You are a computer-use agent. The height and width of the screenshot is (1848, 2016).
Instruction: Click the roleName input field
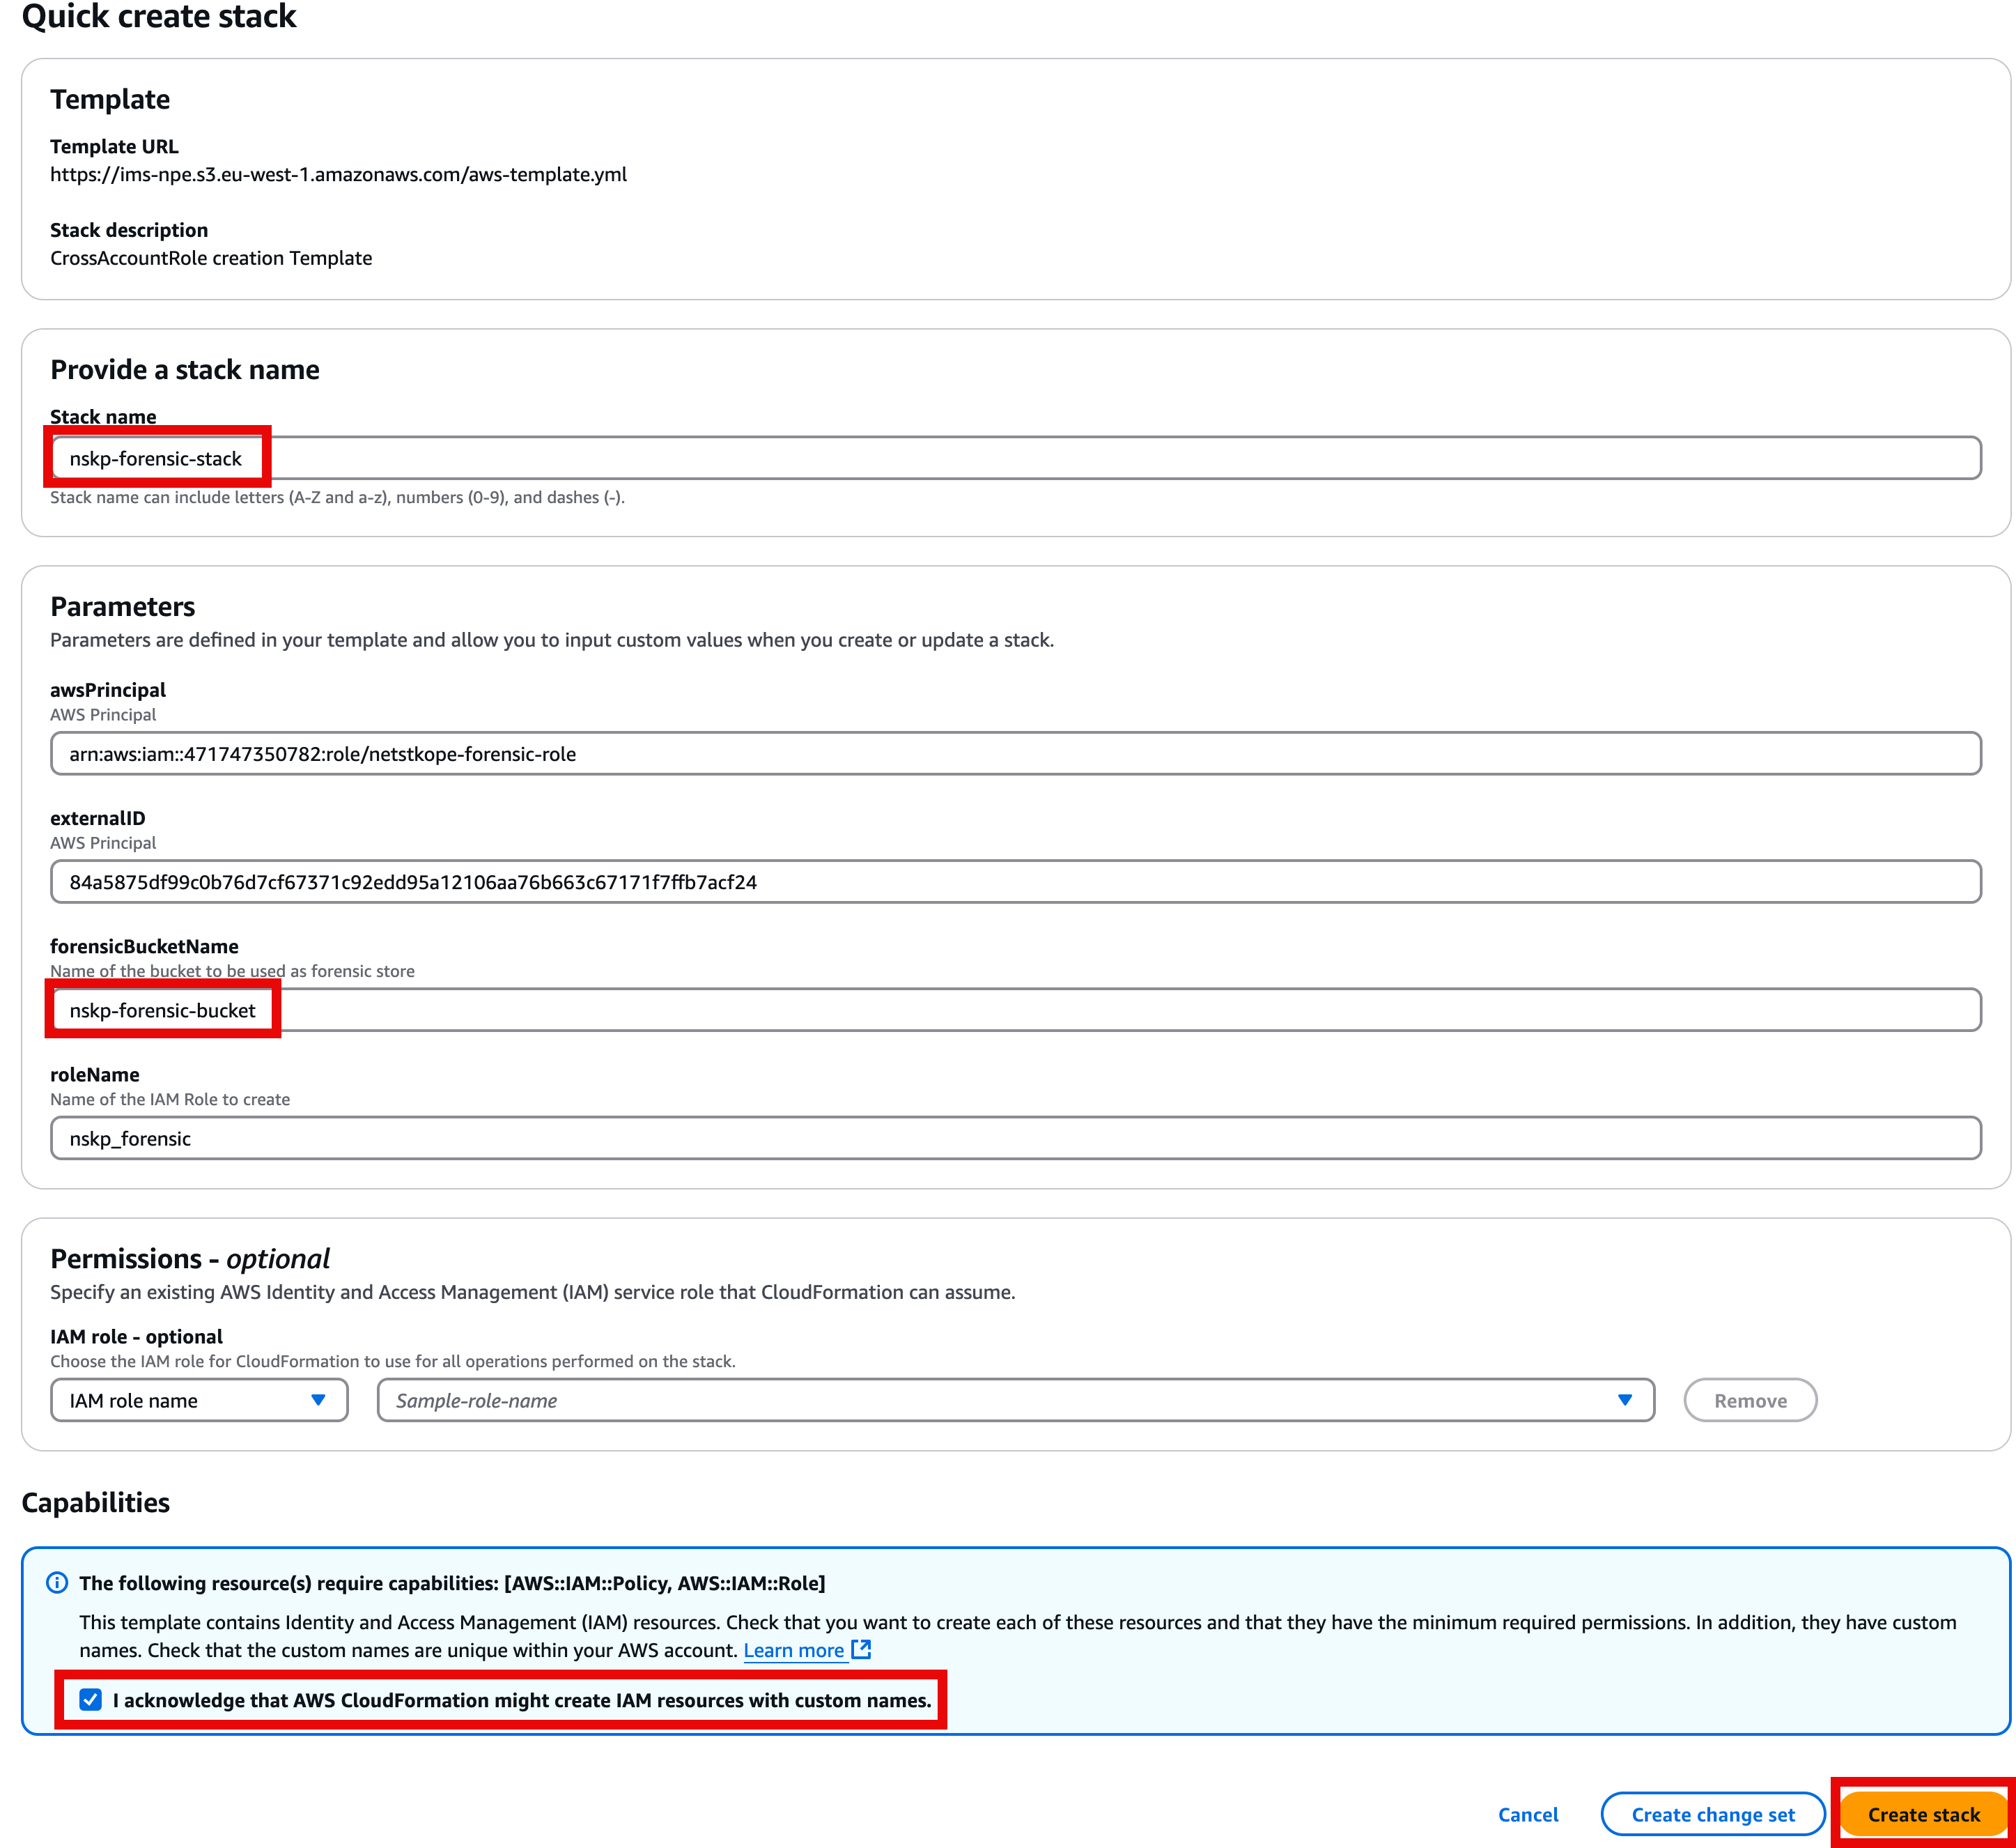click(x=1015, y=1138)
